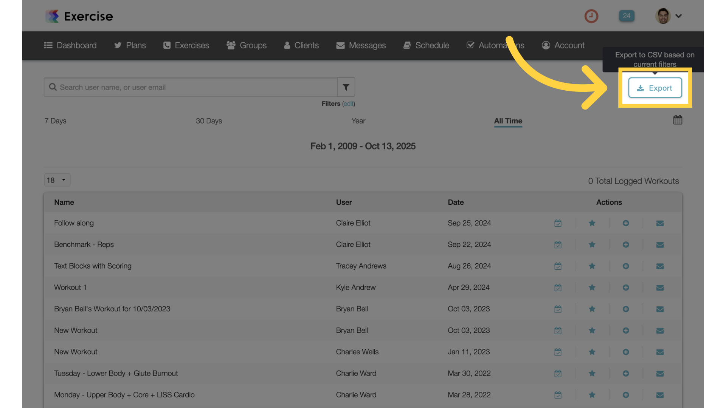Open the results per page dropdown showing 18
726x408 pixels.
coord(57,180)
